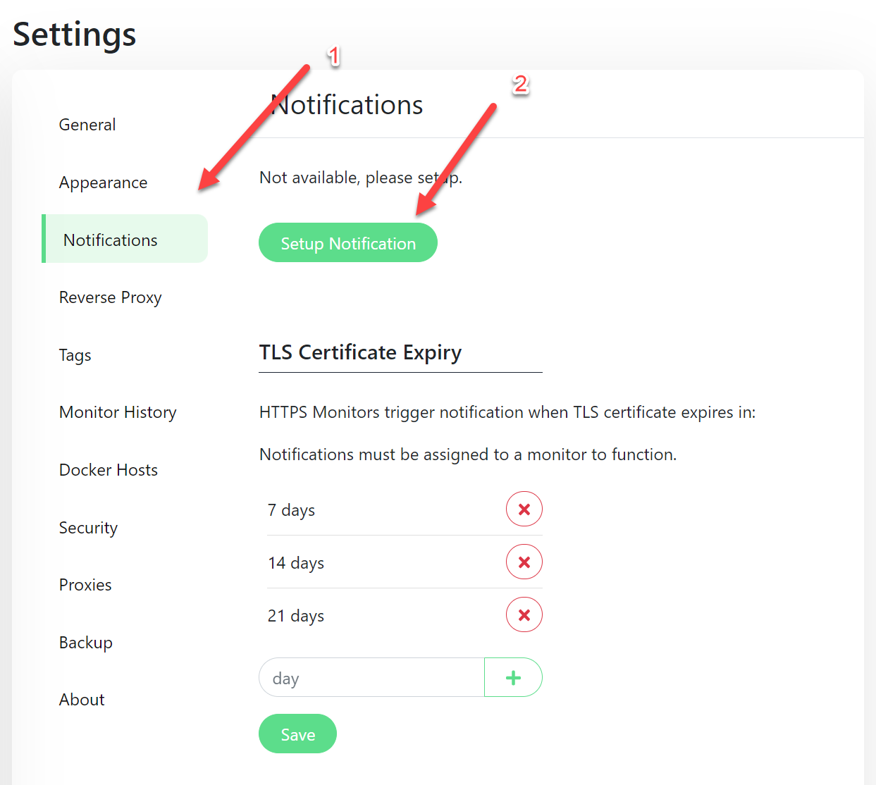
Task: Remove the 21 days expiry entry
Action: pos(524,615)
